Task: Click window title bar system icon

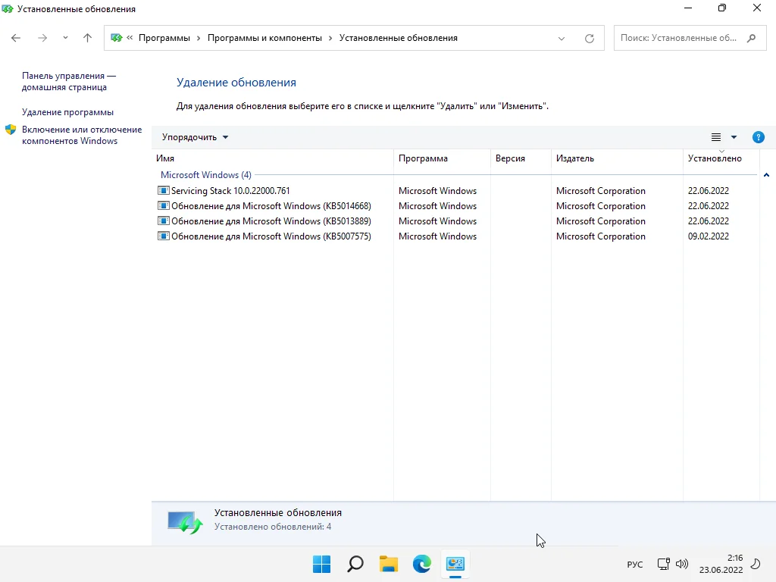Action: (x=8, y=9)
